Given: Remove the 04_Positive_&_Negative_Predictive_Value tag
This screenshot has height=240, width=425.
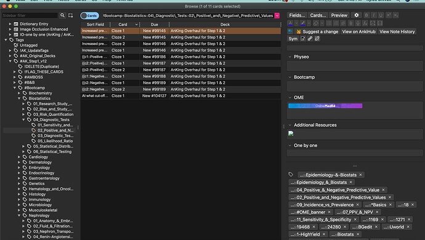Looking at the screenshot, I should pos(383,190).
